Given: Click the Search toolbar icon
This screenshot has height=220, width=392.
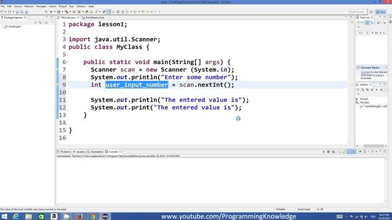Looking at the screenshot, I should 96,12.
